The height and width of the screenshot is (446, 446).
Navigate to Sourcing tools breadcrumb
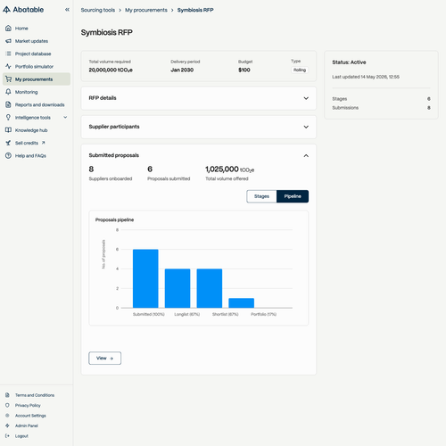coord(98,10)
